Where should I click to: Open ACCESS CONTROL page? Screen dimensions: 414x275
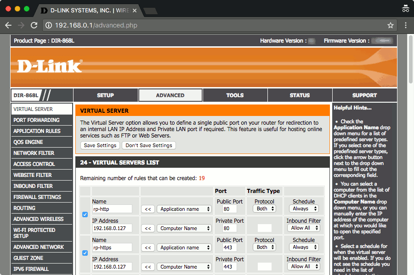pos(42,164)
